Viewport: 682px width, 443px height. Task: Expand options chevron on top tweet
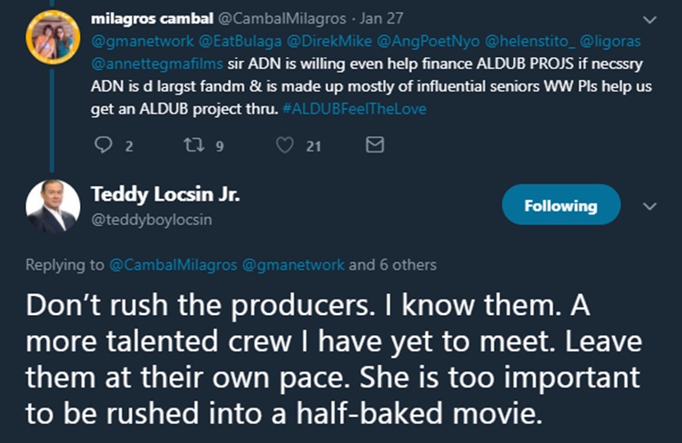(649, 19)
